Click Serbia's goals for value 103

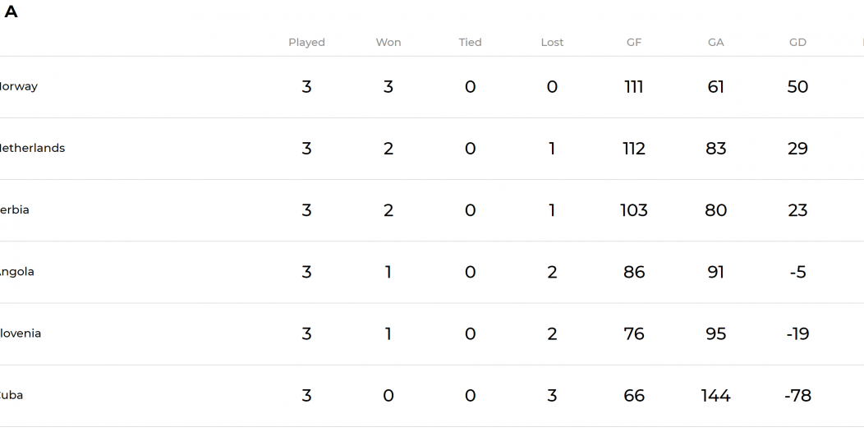point(634,210)
